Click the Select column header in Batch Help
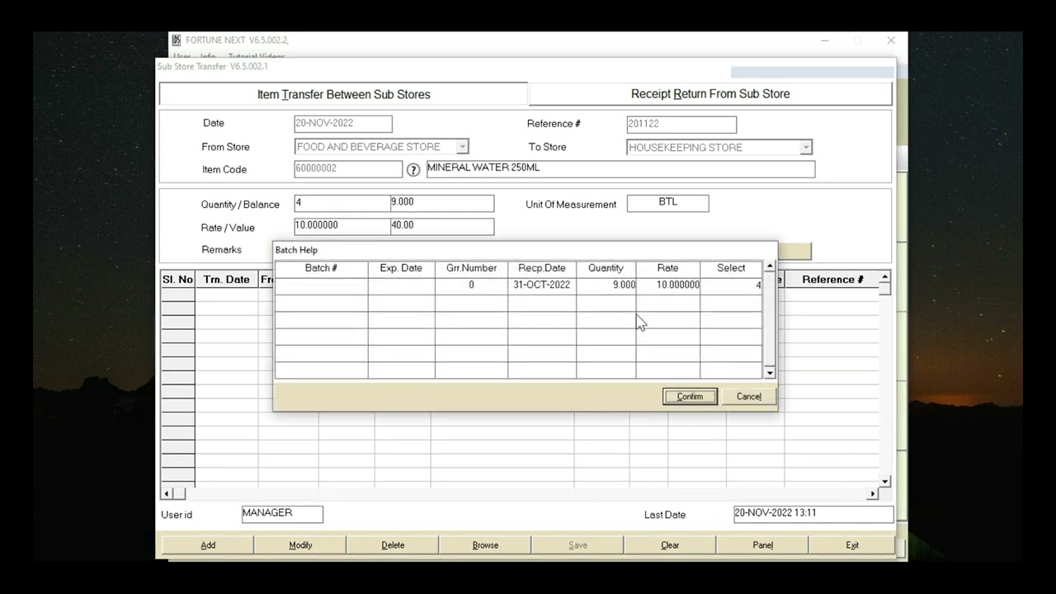The image size is (1056, 594). point(731,268)
